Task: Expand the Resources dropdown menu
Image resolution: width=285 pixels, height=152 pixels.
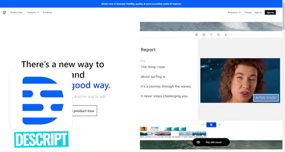Action: [234, 13]
